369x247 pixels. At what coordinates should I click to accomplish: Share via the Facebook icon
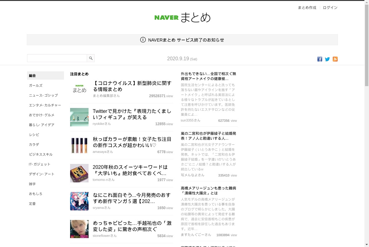click(x=320, y=59)
